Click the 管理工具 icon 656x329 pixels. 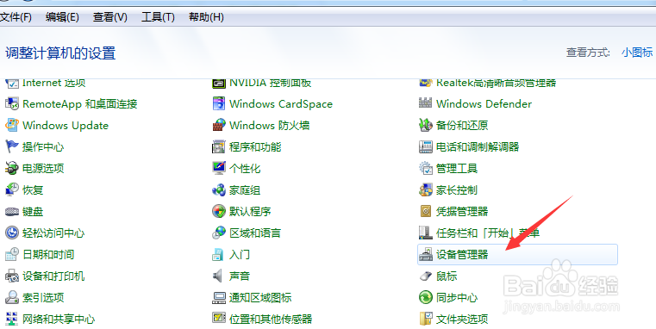426,169
